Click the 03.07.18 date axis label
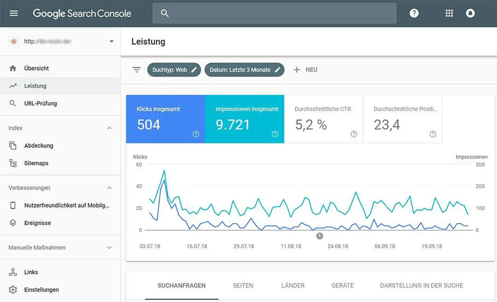This screenshot has width=497, height=302. click(150, 246)
